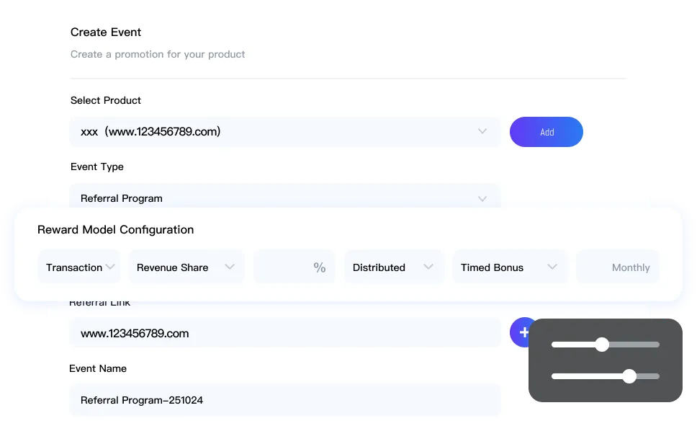The image size is (697, 444).
Task: Click the chevron arrow in Select Product field
Action: 482,132
